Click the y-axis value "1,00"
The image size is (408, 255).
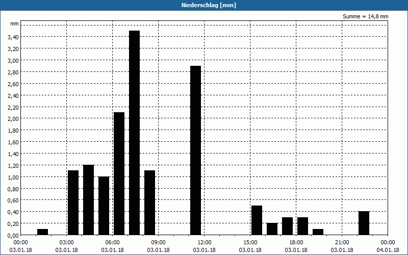(13, 177)
